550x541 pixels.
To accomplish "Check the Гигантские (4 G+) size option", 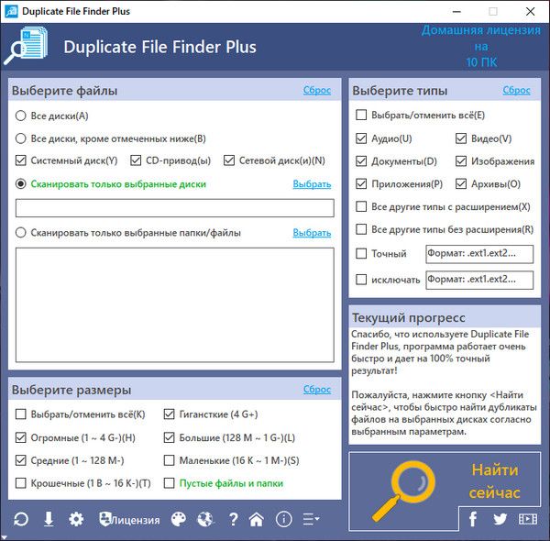I will pos(170,414).
